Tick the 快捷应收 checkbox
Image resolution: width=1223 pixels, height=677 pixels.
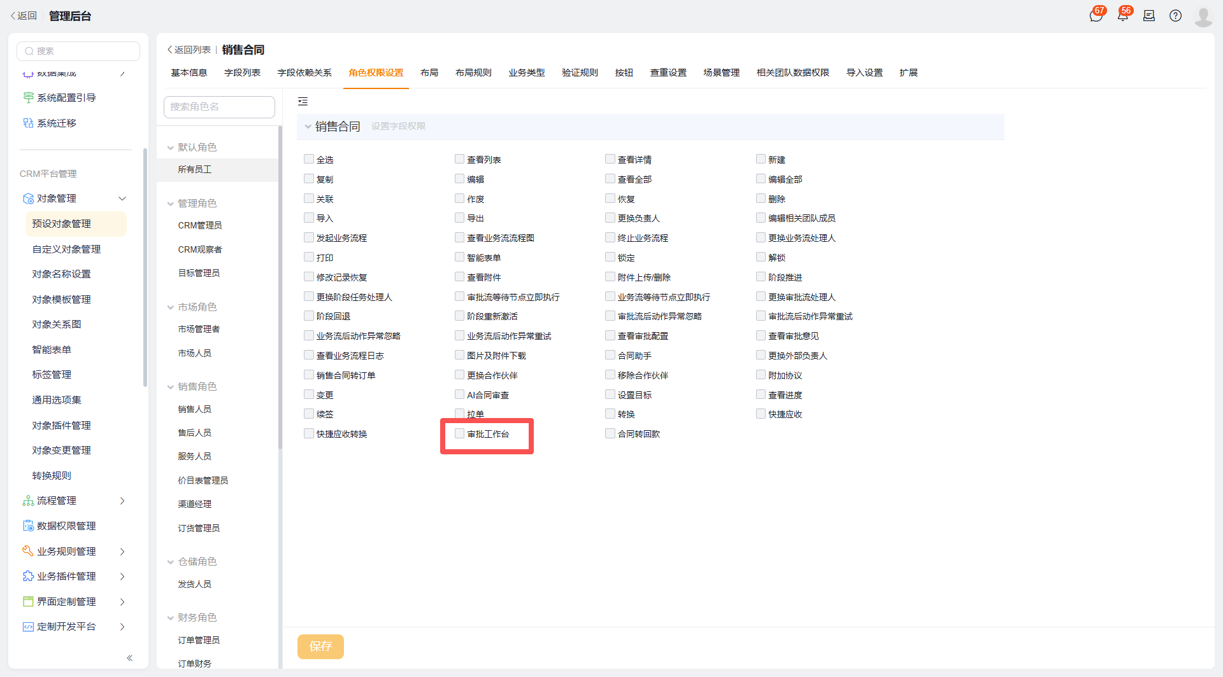(761, 414)
